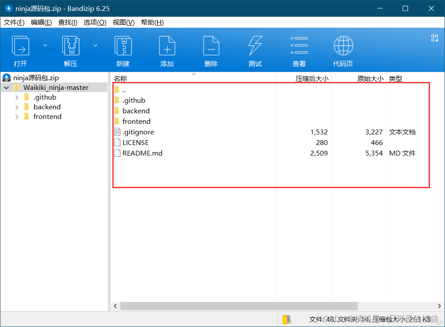Click the archive icon in status bar

point(287,320)
